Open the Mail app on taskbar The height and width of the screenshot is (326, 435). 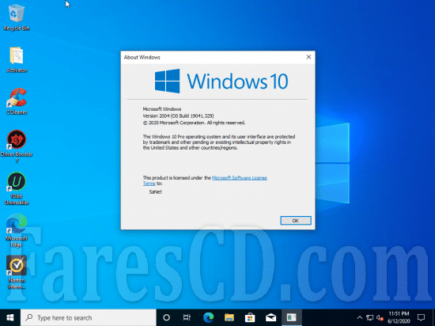point(270,317)
